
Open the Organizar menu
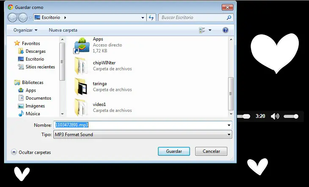point(25,30)
